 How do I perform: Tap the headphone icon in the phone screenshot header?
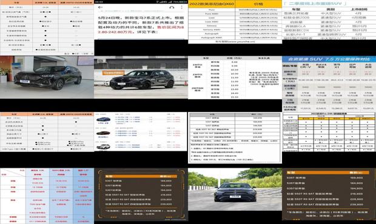pyautogui.click(x=172, y=7)
